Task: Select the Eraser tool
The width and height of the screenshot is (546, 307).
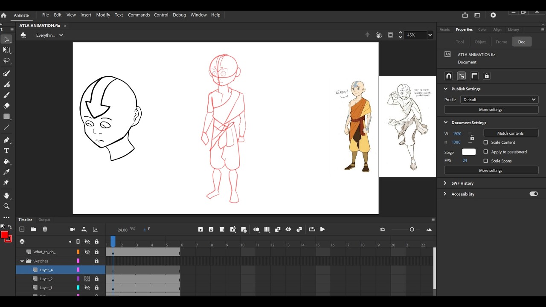Action: [6, 106]
